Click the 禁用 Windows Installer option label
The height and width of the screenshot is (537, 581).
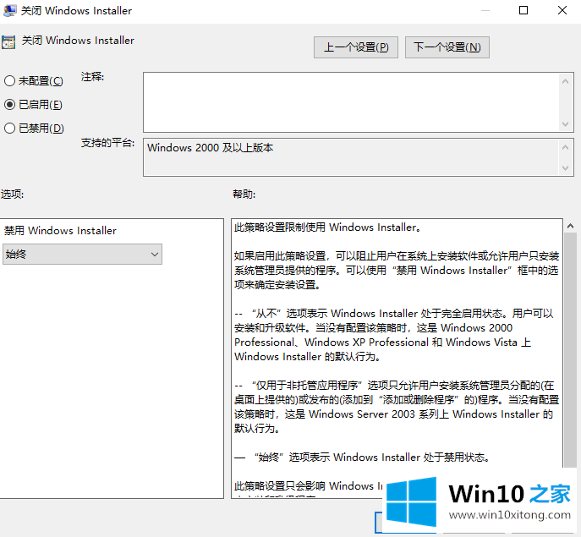[60, 231]
